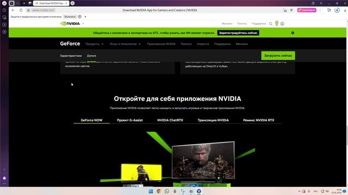The image size is (348, 195).
Task: Jump to the Дополн section link
Action: coord(91,56)
